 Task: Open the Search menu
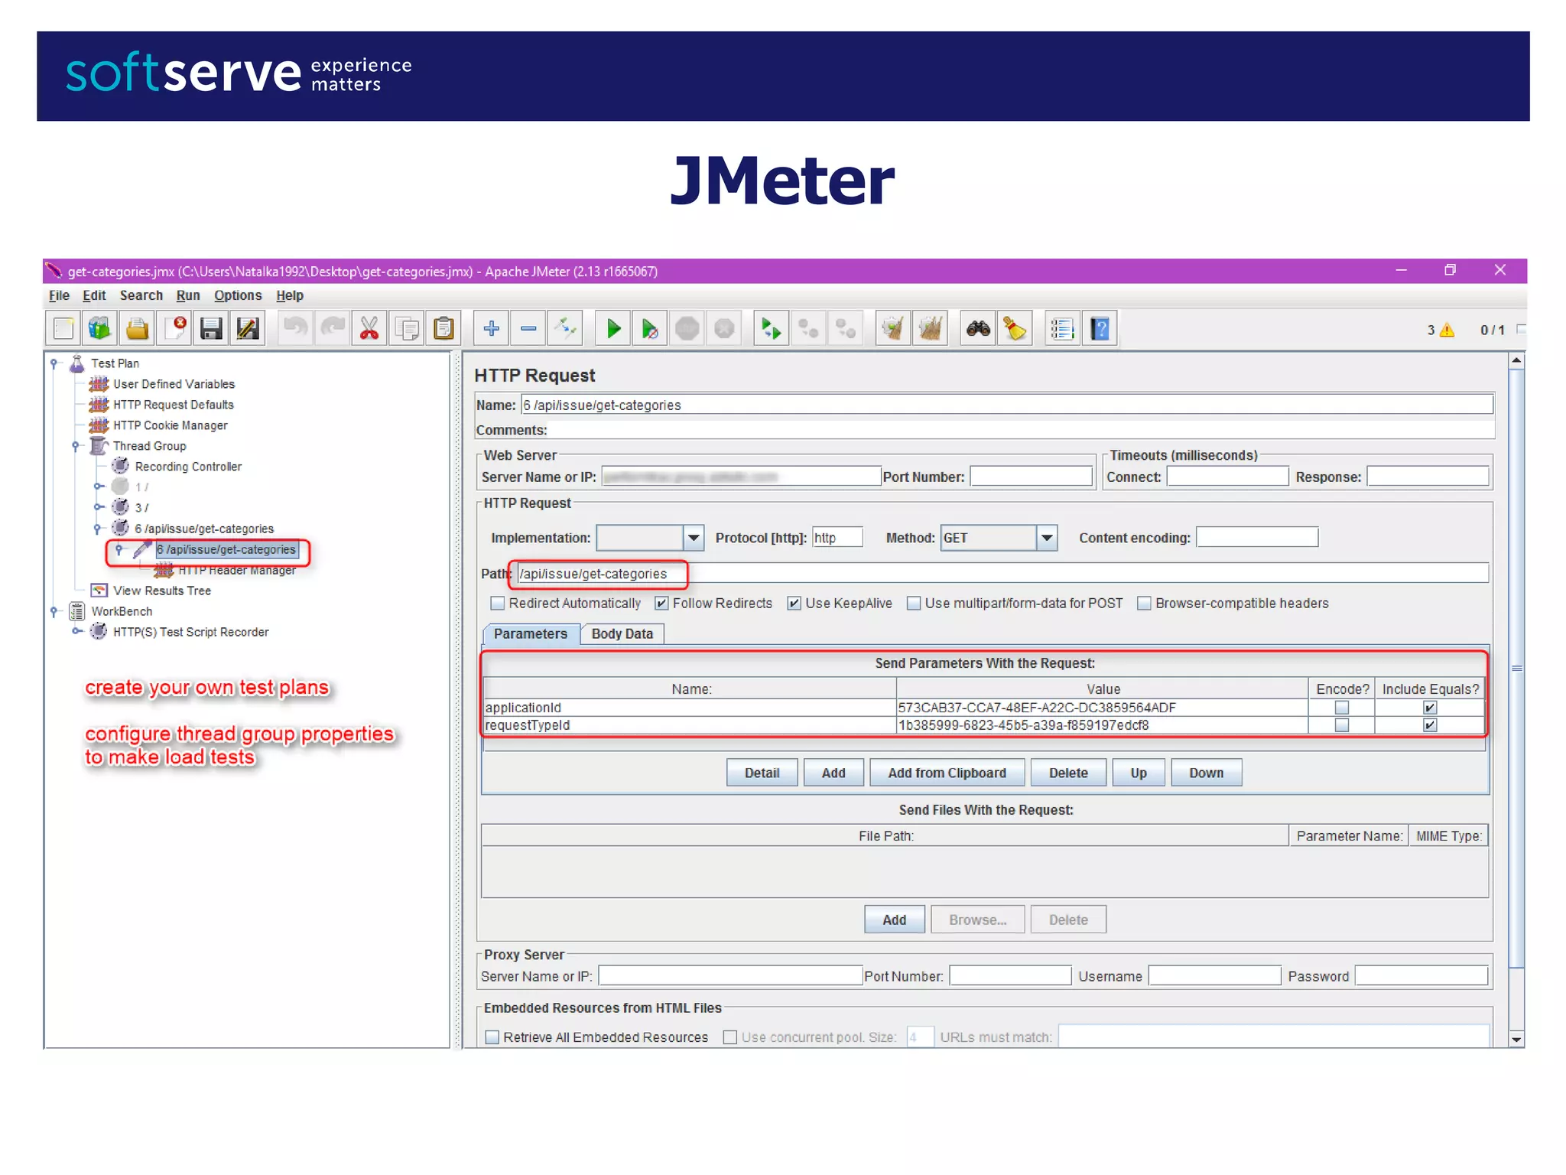[141, 296]
